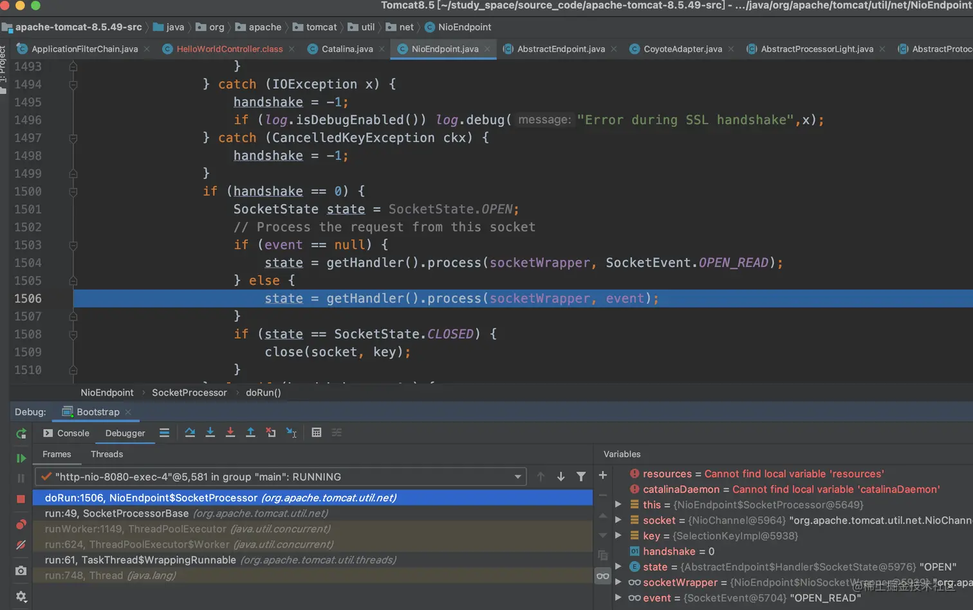Click SocketProcessor in the editor breadcrumb
Screen dimensions: 973x610
point(189,393)
